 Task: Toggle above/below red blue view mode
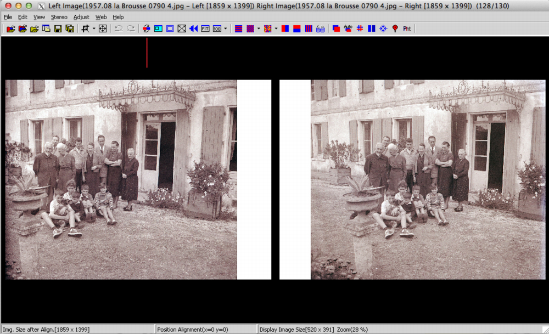tap(296, 29)
